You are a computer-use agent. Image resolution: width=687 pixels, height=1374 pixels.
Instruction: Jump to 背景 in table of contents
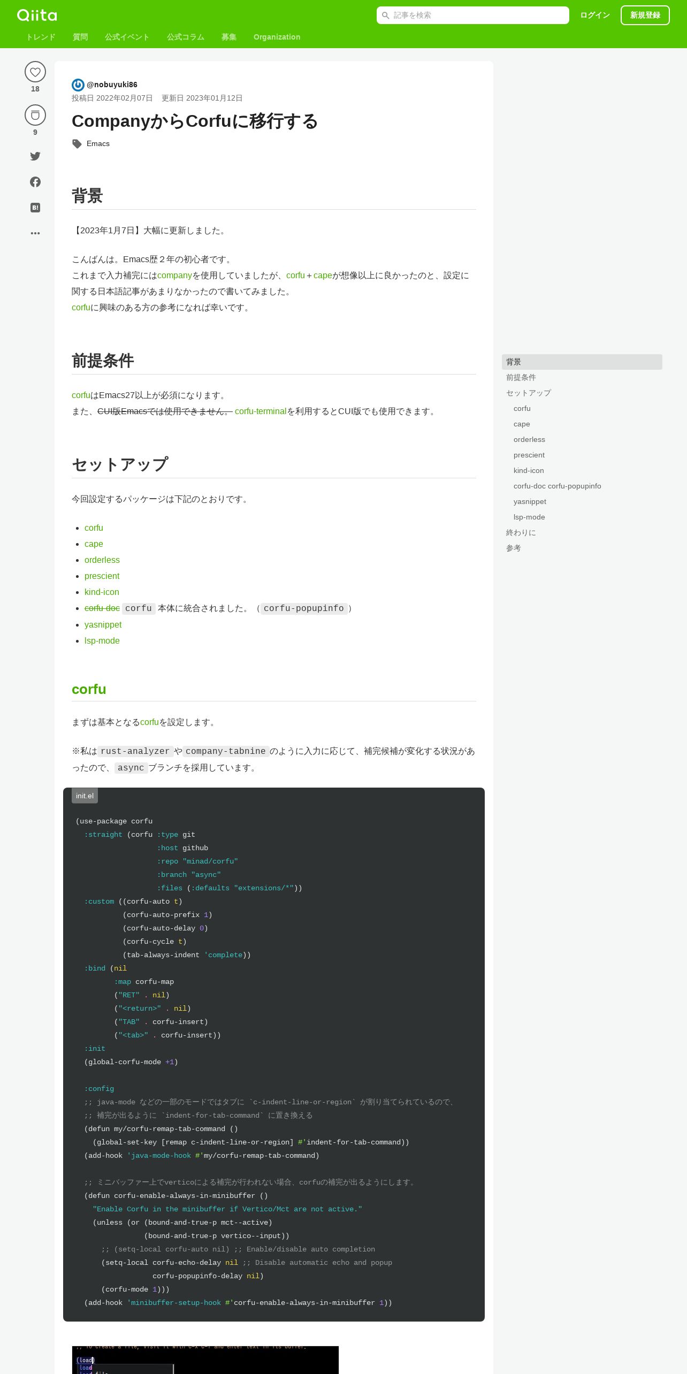pos(582,362)
